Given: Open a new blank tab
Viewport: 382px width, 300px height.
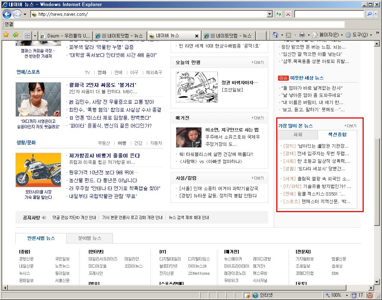Looking at the screenshot, I should click(261, 36).
